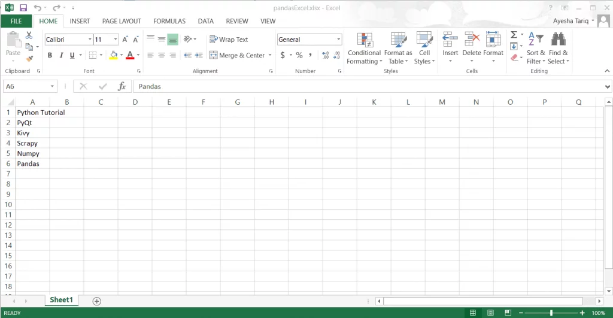Click the Orientation text angle icon
The height and width of the screenshot is (318, 613).
(187, 39)
